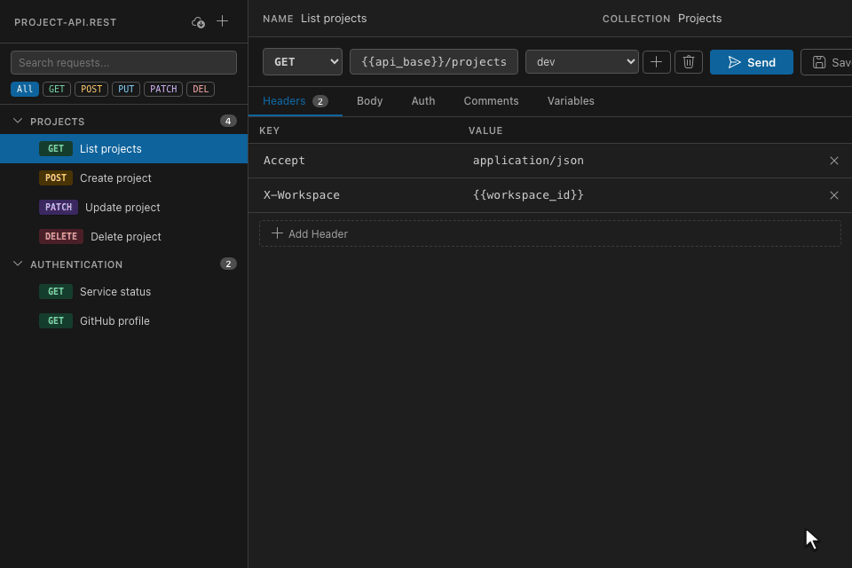Click the plus icon beside PROJECT-API.REST

tap(222, 21)
